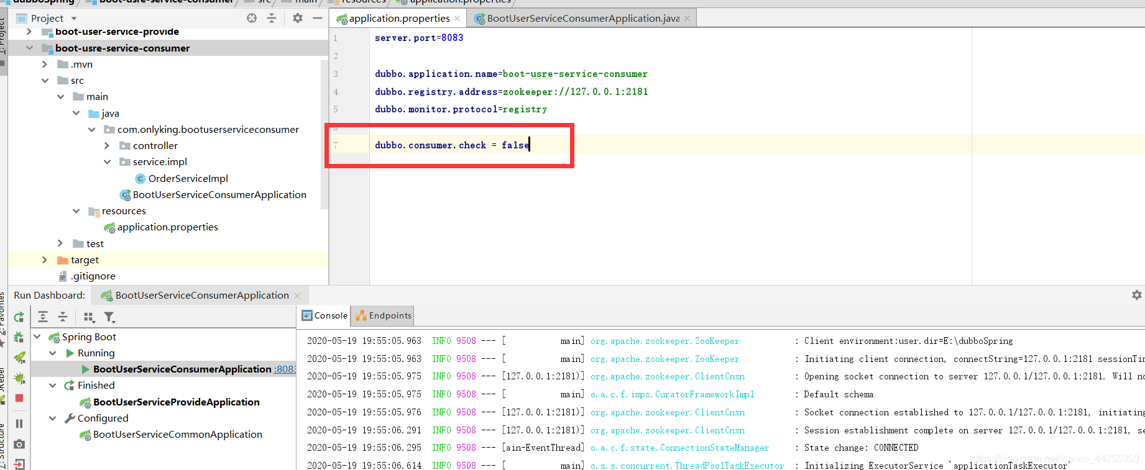
Task: Pause output with the pause icon
Action: pyautogui.click(x=19, y=423)
